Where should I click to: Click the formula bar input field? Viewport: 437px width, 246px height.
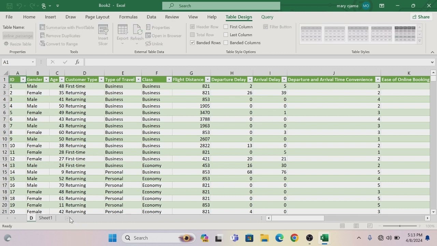pos(257,62)
